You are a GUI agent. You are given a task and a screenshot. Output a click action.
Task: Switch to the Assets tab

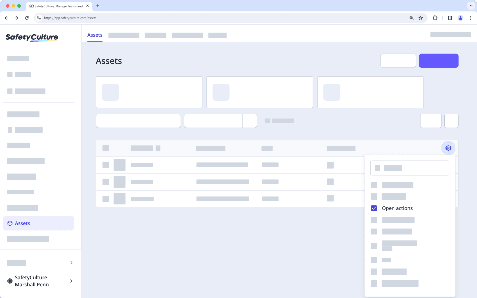click(95, 35)
